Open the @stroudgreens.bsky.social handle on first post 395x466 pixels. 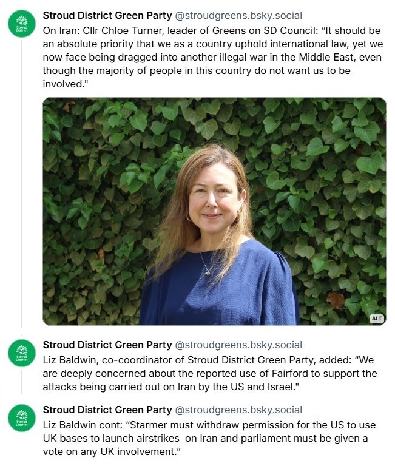tap(238, 15)
